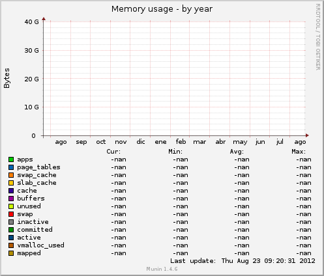Click the magenta buffers legend swatch
324x276 pixels.
[11, 199]
